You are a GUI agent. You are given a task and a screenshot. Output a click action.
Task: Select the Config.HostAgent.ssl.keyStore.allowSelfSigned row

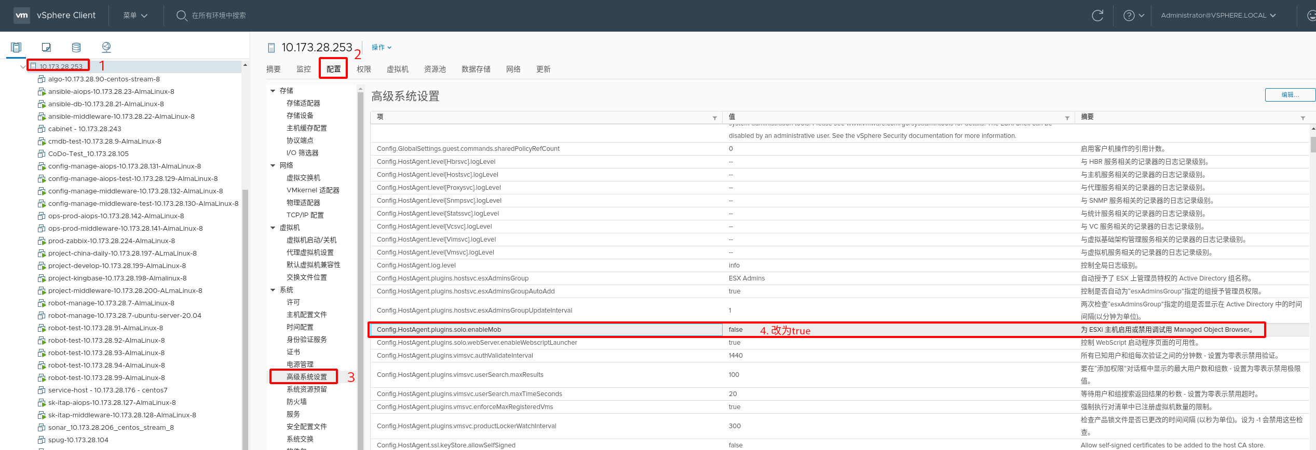pyautogui.click(x=840, y=445)
